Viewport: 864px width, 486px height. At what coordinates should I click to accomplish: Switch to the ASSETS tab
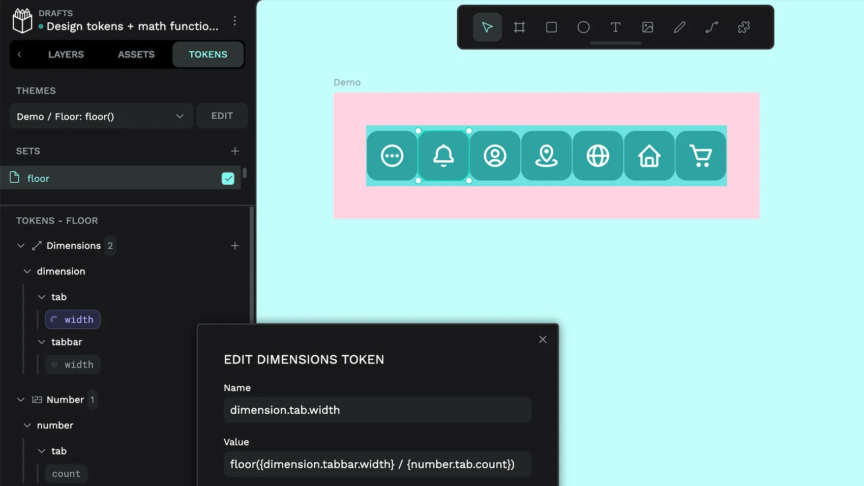click(136, 54)
